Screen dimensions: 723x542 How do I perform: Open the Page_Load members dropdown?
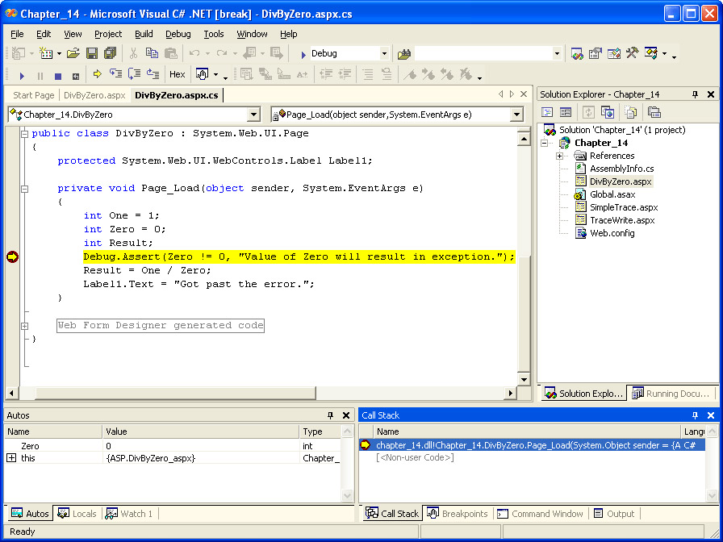coord(516,115)
